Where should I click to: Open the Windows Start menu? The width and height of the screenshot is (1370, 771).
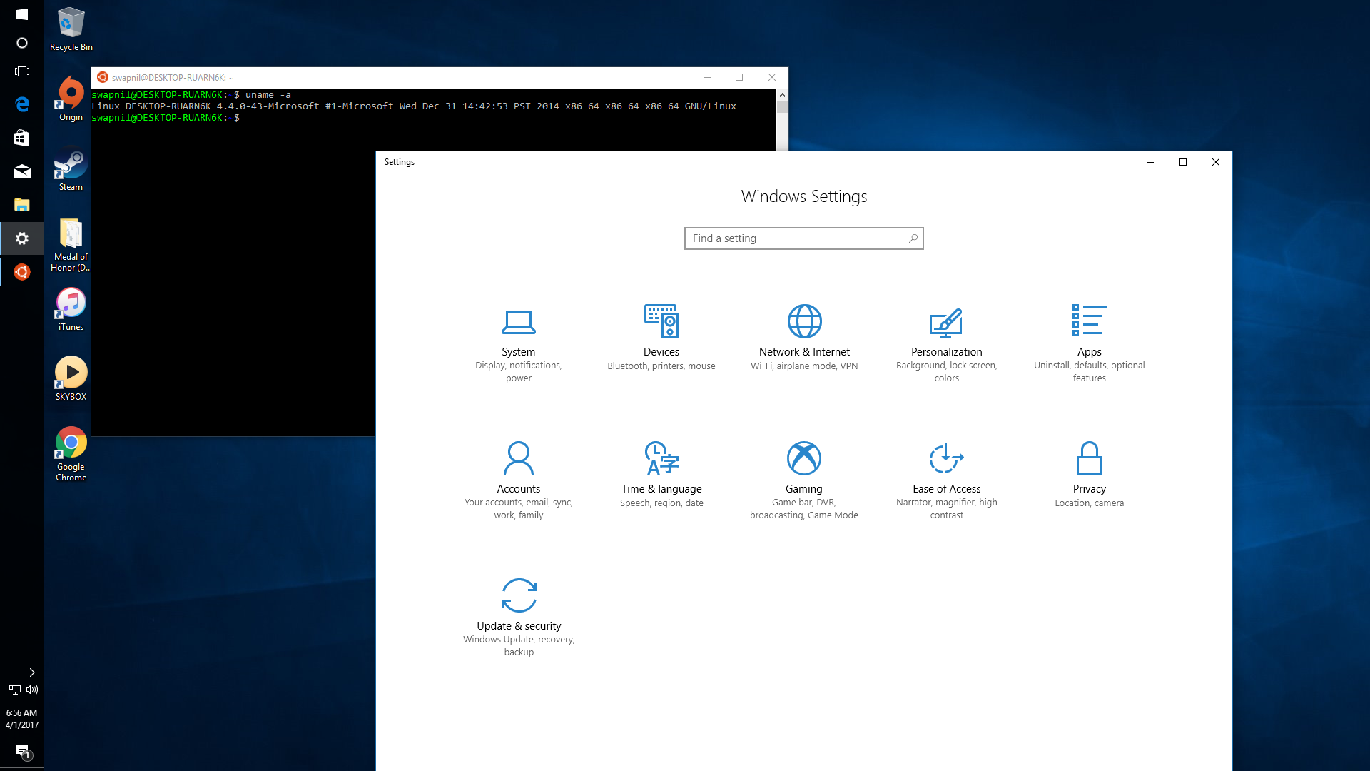pyautogui.click(x=22, y=14)
